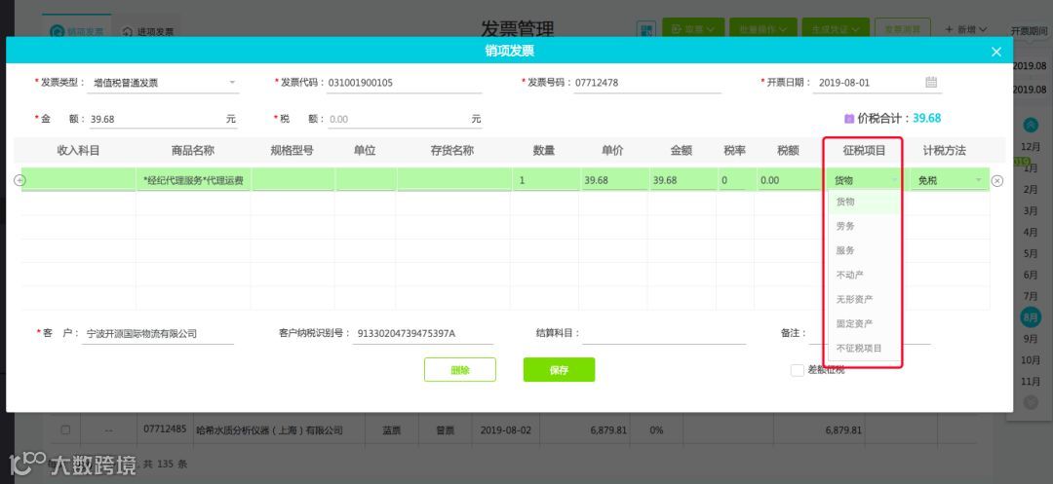Image resolution: width=1053 pixels, height=484 pixels.
Task: Click the 单位 cell in the green row
Action: pyautogui.click(x=366, y=180)
